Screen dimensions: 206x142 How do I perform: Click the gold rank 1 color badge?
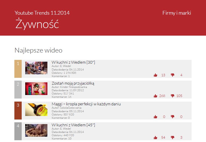coord(18,69)
